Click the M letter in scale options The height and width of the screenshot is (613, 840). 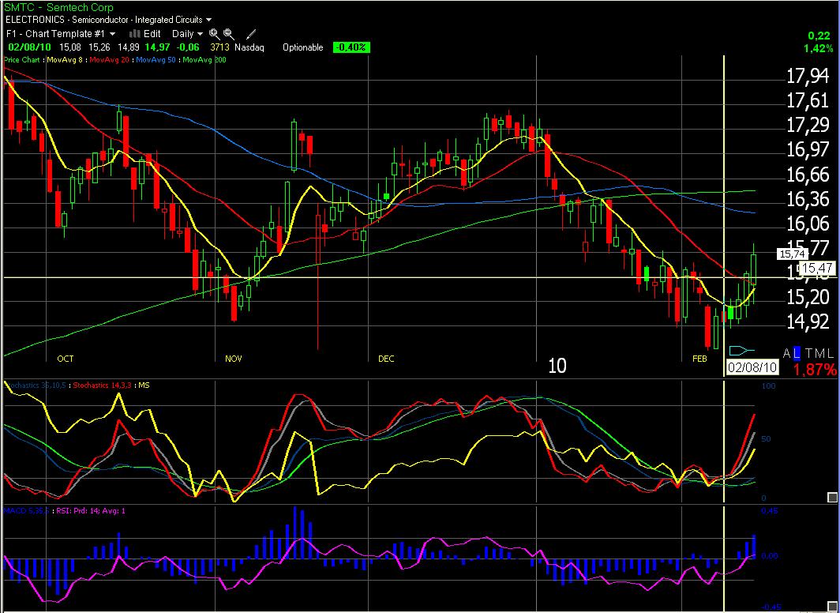tap(819, 353)
